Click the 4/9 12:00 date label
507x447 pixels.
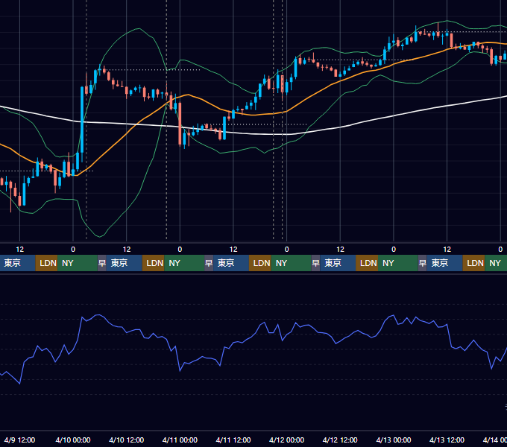tap(19, 440)
